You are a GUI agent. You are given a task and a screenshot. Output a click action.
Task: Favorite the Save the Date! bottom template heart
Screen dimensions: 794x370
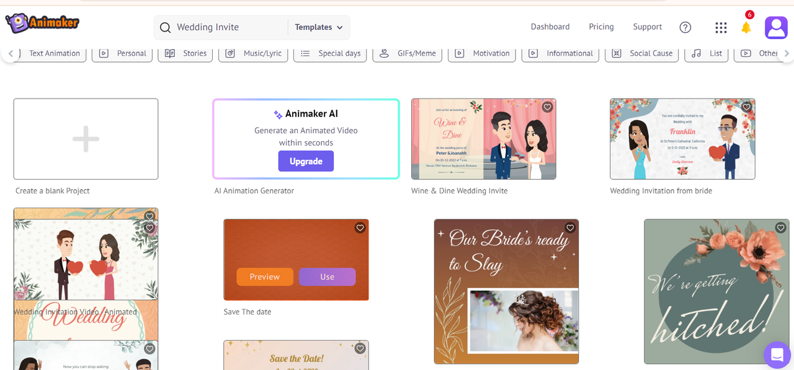click(x=360, y=349)
